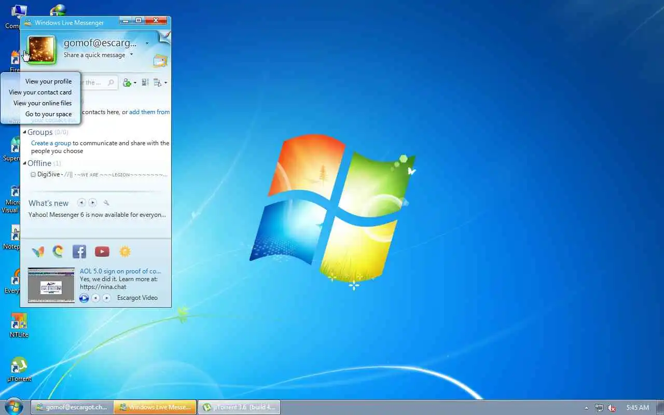Screen dimensions: 664x415
Task: Open the e-mail inbox envelope icon
Action: coord(160,61)
